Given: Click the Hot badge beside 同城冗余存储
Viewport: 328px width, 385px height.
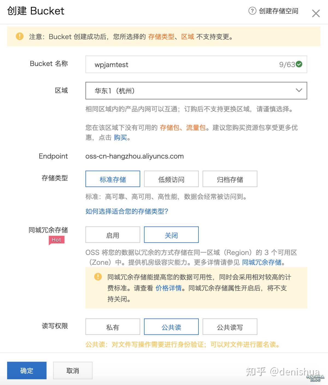Looking at the screenshot, I should 57,240.
